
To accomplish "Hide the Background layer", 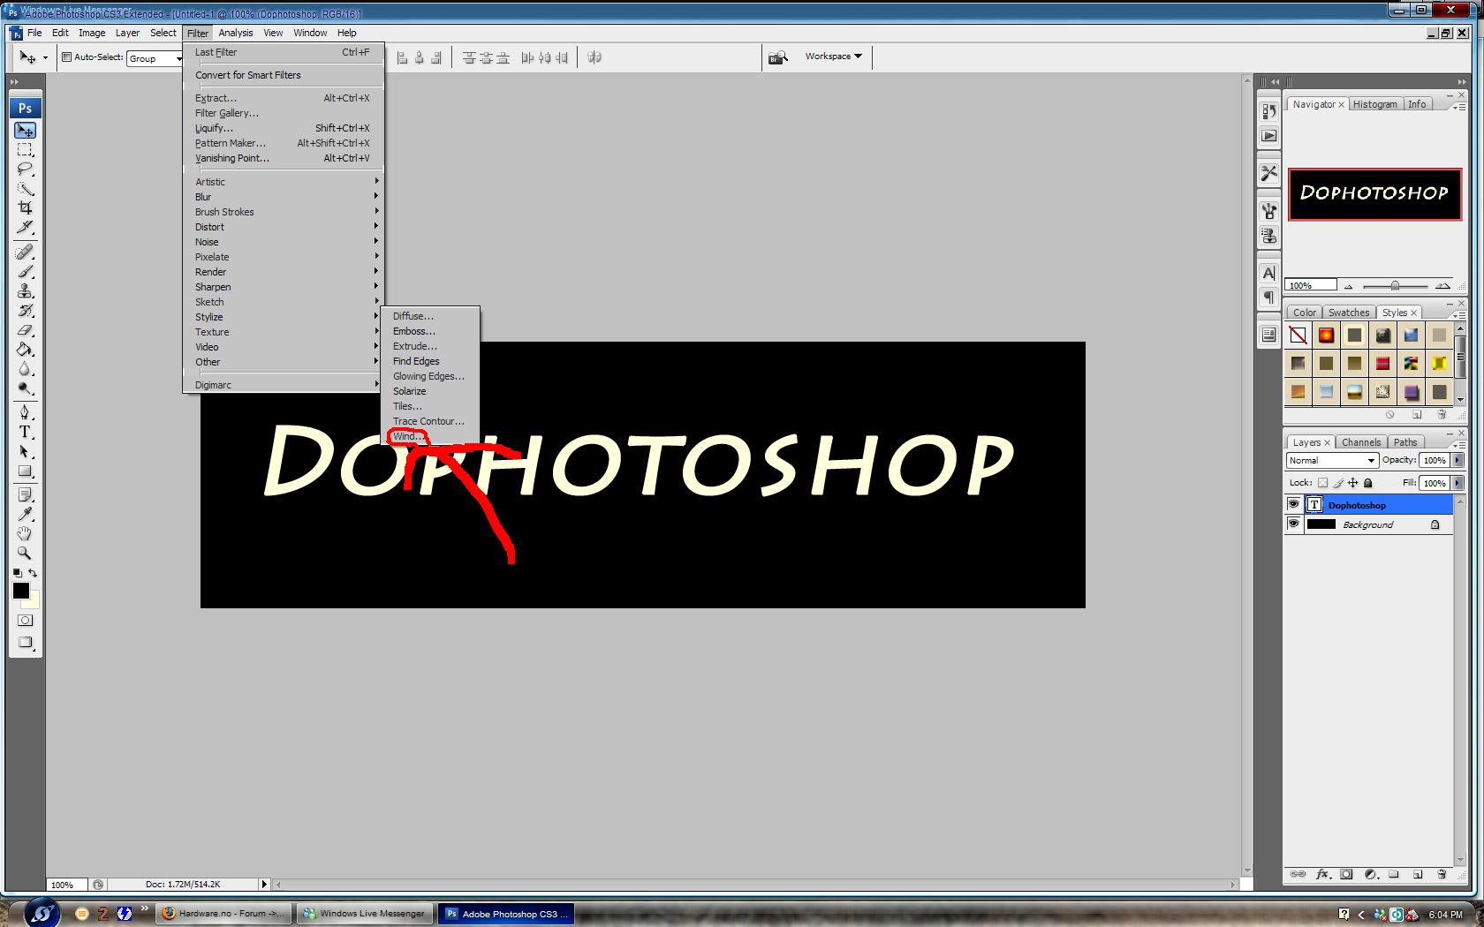I will [1293, 524].
